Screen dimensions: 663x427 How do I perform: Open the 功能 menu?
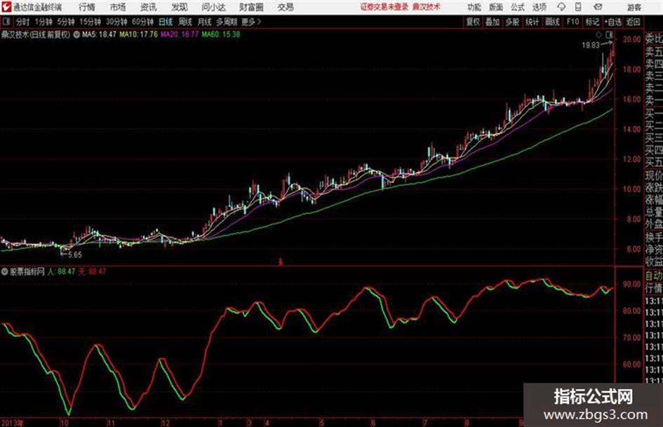[474, 7]
